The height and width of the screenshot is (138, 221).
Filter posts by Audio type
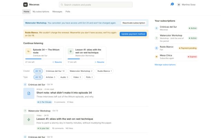[x=64, y=77]
